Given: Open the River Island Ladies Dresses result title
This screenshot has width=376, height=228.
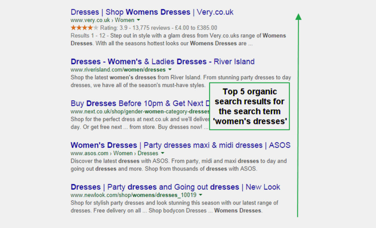Looking at the screenshot, I should point(162,62).
